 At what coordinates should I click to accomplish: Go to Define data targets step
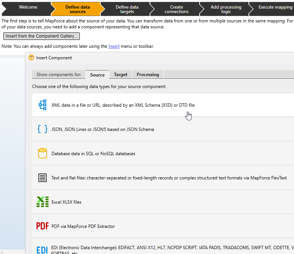click(127, 9)
